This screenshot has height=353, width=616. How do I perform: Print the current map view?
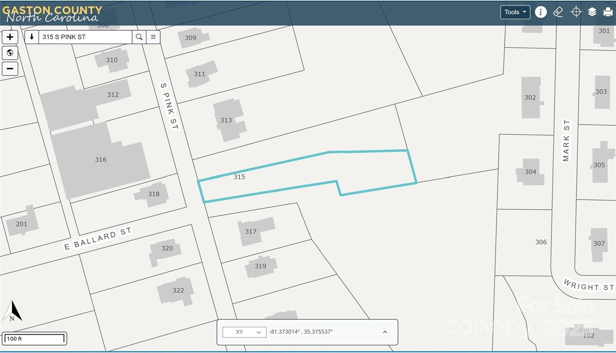tap(608, 12)
